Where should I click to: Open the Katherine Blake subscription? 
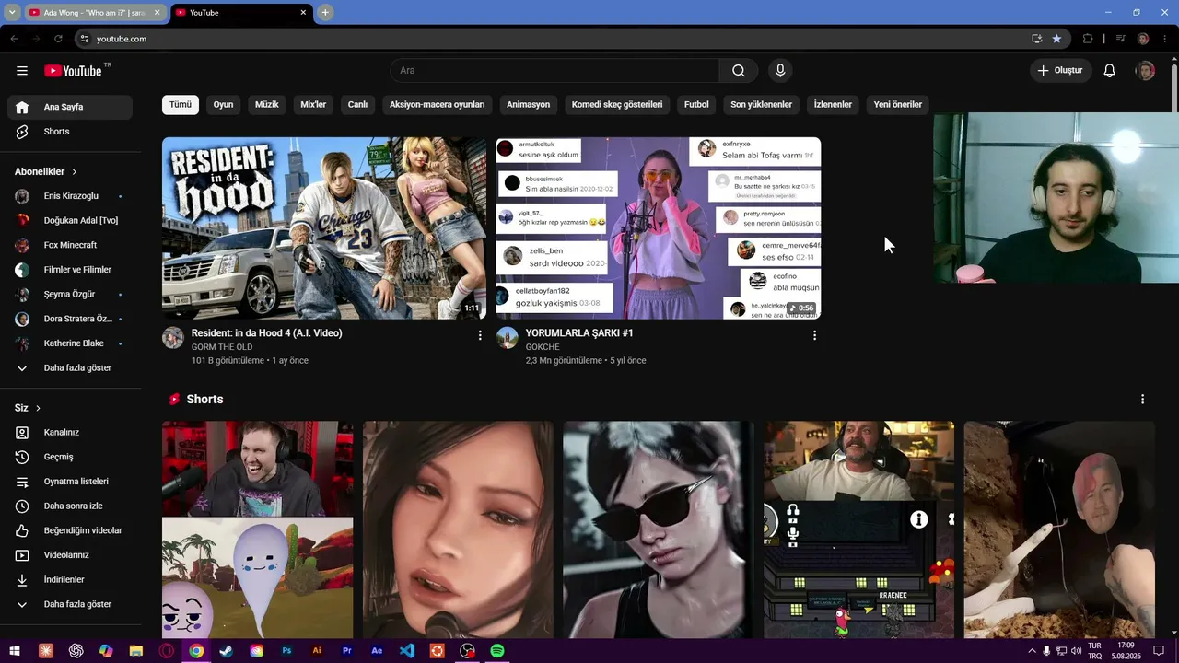(x=70, y=343)
